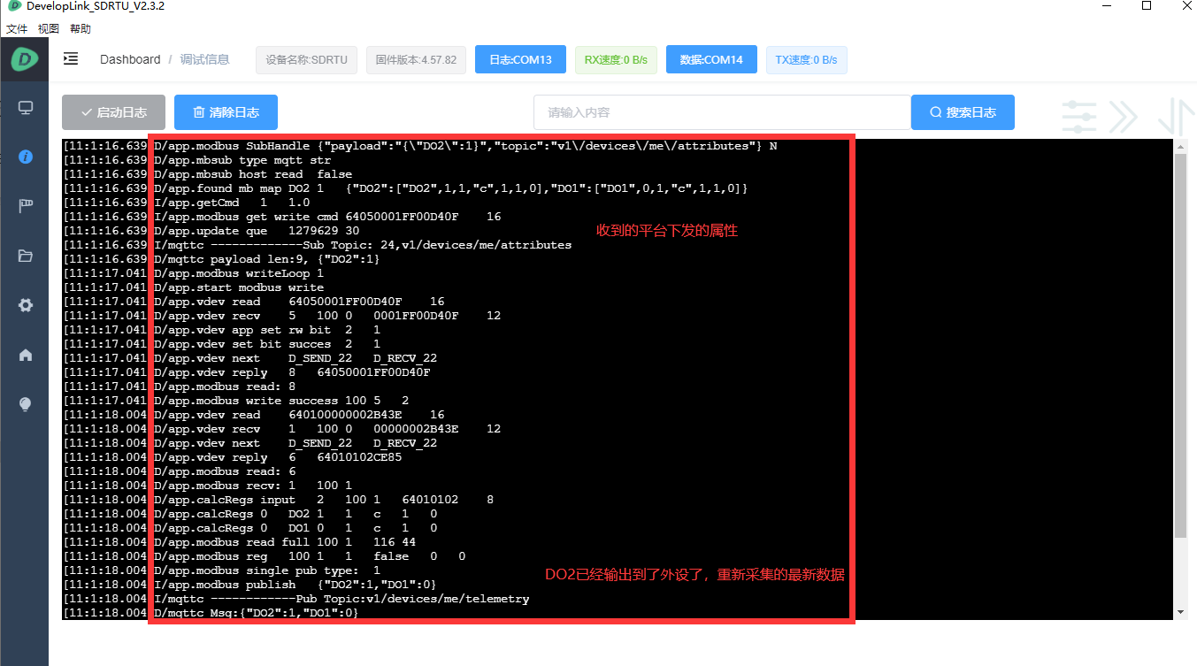Click log line 'D/app.mbsub host read false'
This screenshot has width=1197, height=666.
coord(208,174)
